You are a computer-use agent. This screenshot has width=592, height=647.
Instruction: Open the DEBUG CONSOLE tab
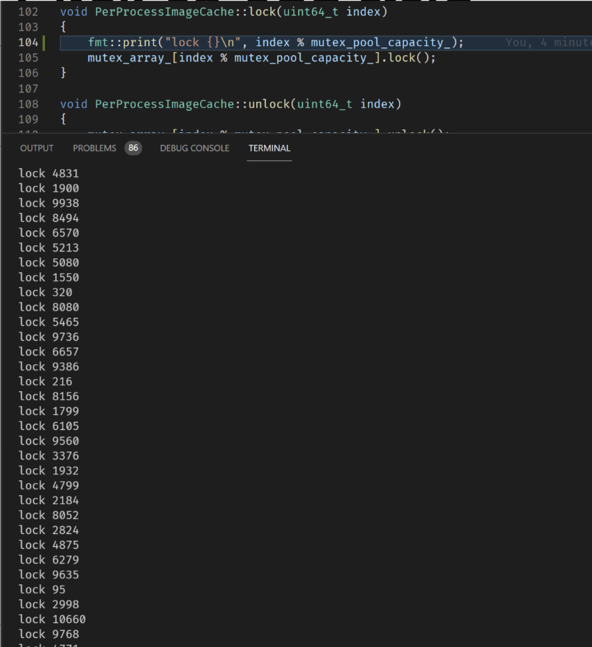195,148
